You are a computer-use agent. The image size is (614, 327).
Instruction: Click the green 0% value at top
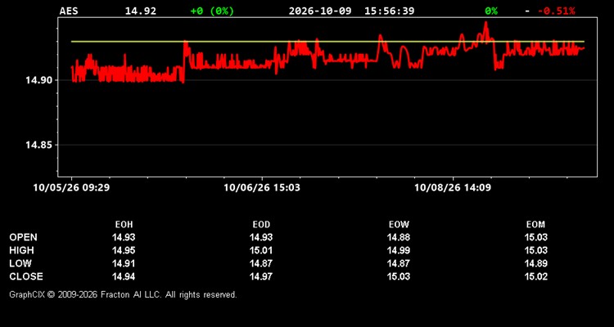491,11
